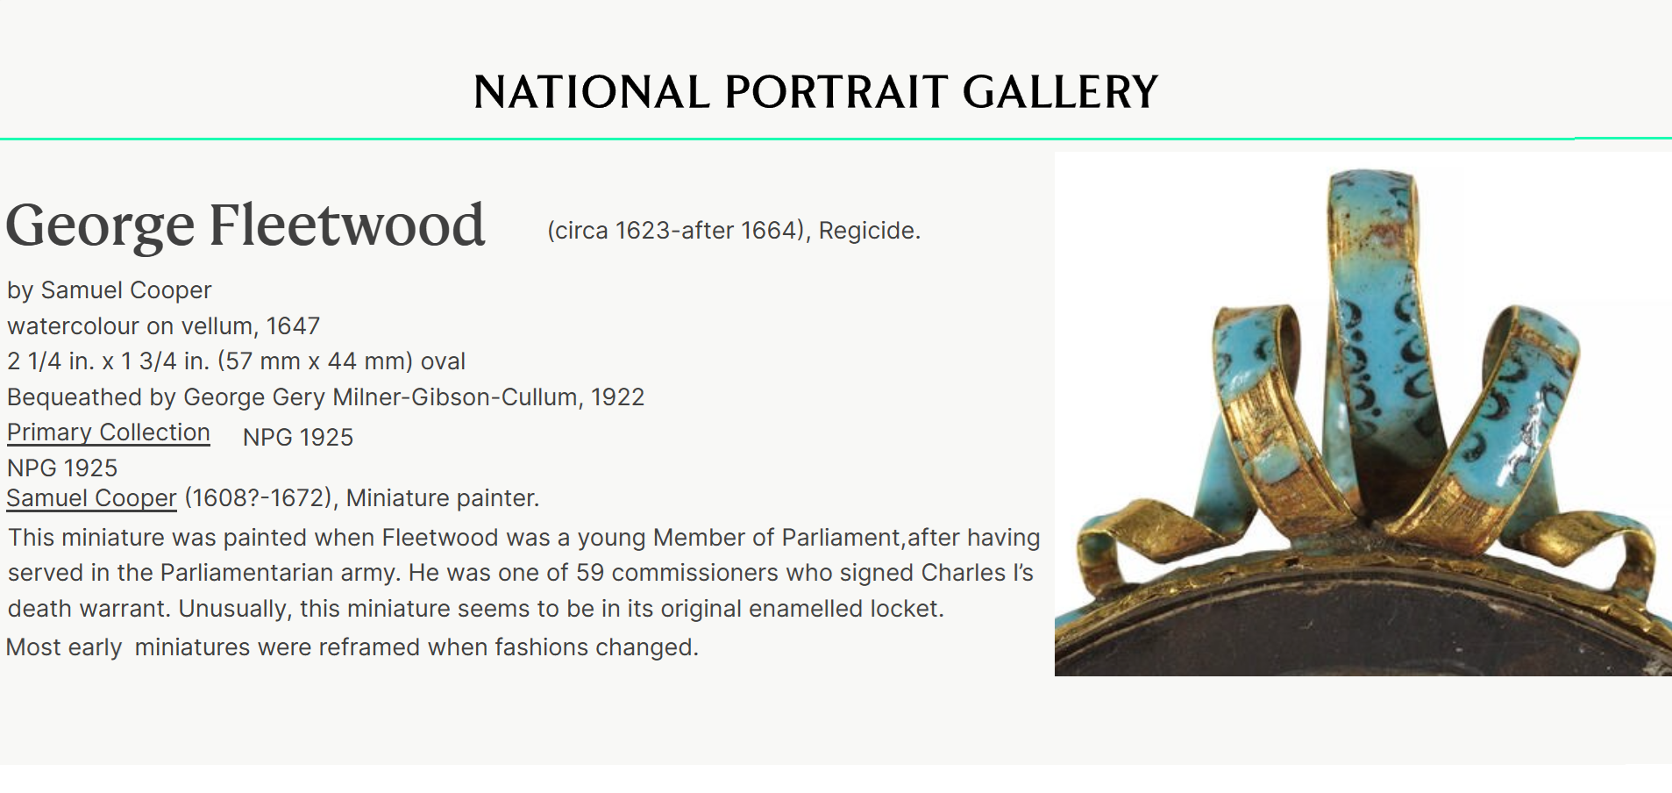Click the "(circa 1623-after 1664), Regicide" text
Viewport: 1672px width, 793px height.
coord(733,231)
